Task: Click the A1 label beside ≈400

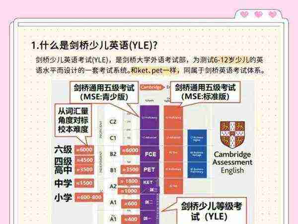Action: (113, 219)
